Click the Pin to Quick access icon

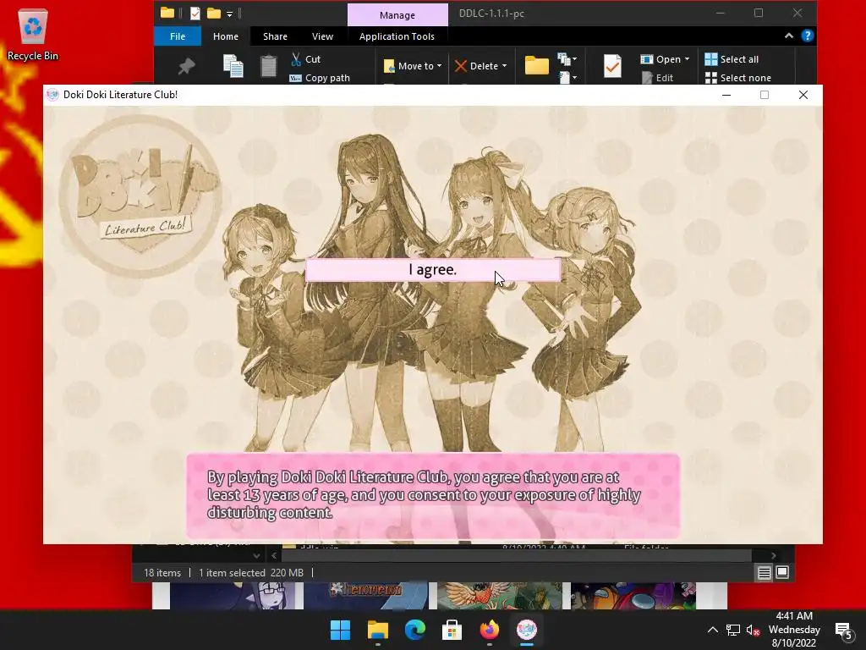[186, 67]
